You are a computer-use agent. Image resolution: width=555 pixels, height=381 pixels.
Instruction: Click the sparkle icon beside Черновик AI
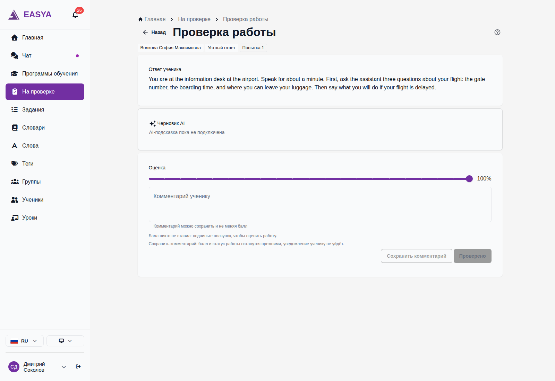[152, 124]
